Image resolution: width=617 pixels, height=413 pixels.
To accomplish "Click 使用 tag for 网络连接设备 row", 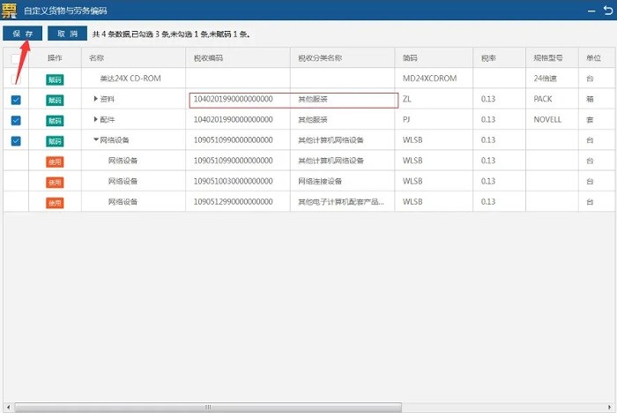I will pyautogui.click(x=55, y=182).
